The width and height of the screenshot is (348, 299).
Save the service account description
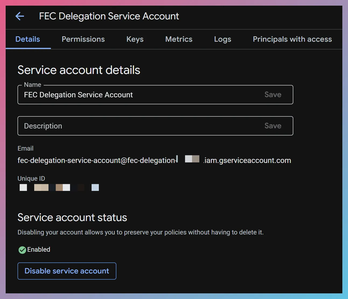273,126
